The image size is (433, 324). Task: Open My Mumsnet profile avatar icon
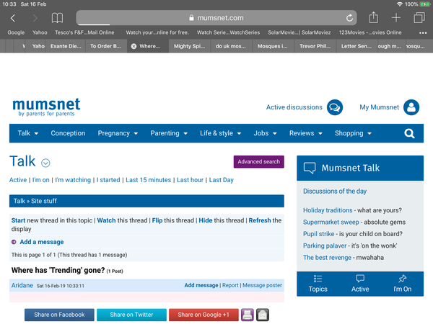(x=411, y=107)
